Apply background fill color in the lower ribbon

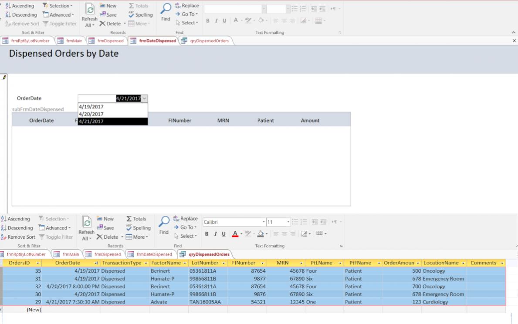coord(261,234)
